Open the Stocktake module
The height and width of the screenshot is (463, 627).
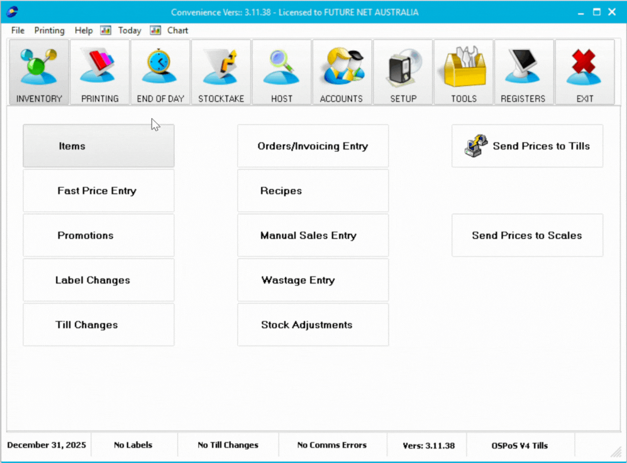[221, 72]
